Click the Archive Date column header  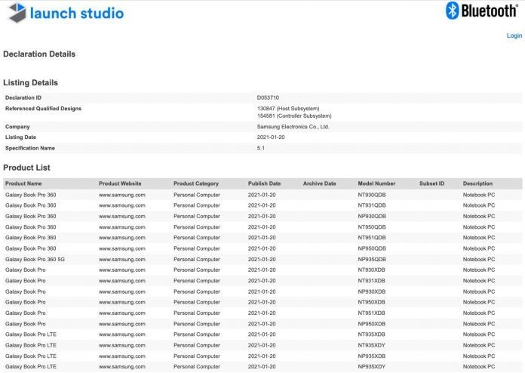pos(319,183)
